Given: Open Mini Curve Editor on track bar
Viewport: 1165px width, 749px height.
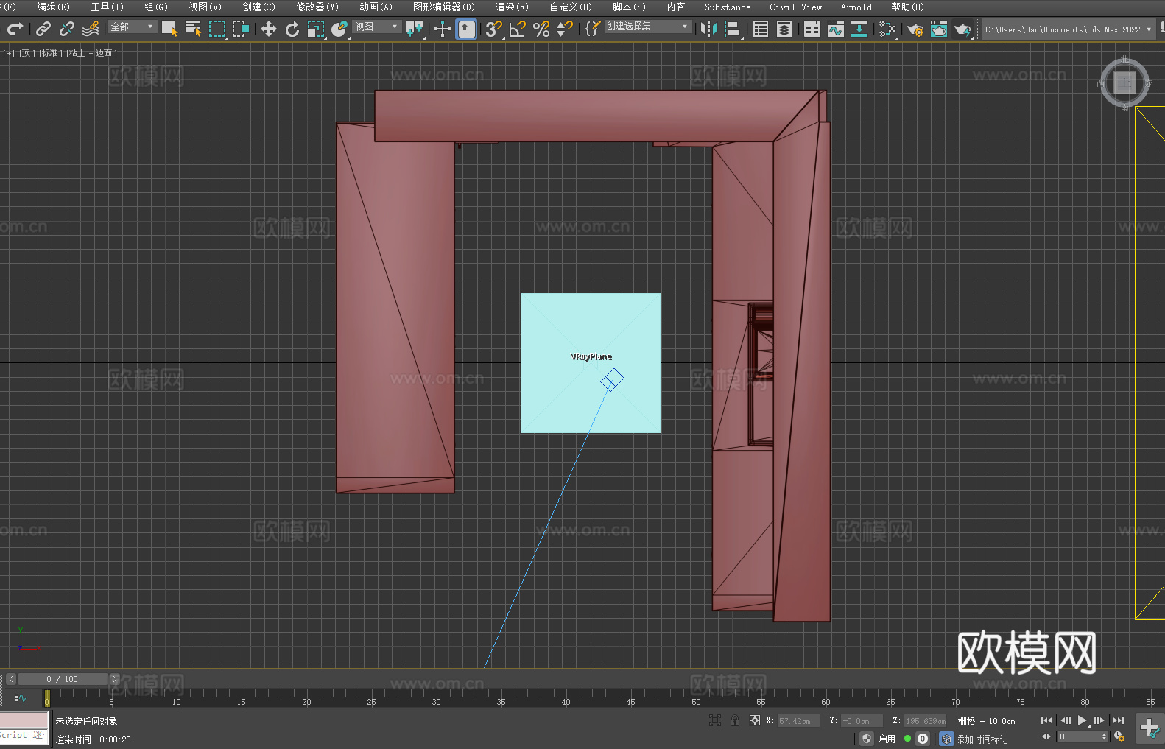Looking at the screenshot, I should tap(20, 697).
